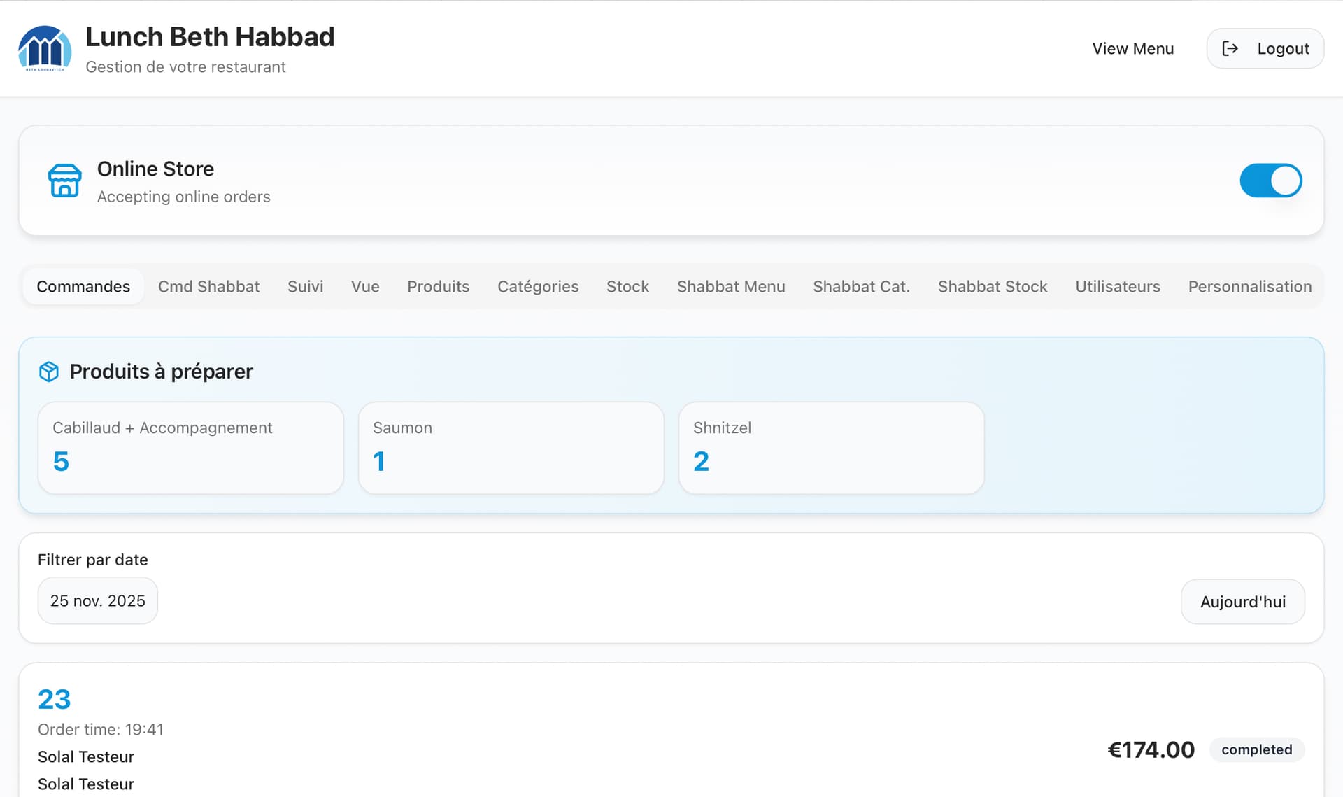1343x797 pixels.
Task: Click View Menu
Action: click(1132, 48)
